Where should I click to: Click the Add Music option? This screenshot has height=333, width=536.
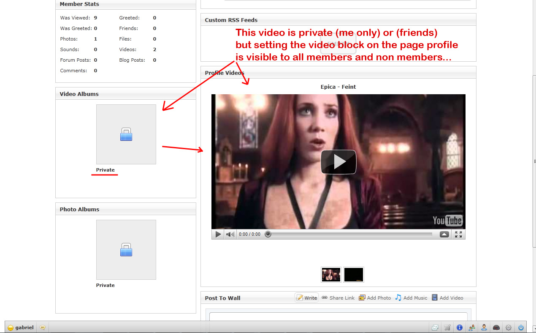[411, 298]
